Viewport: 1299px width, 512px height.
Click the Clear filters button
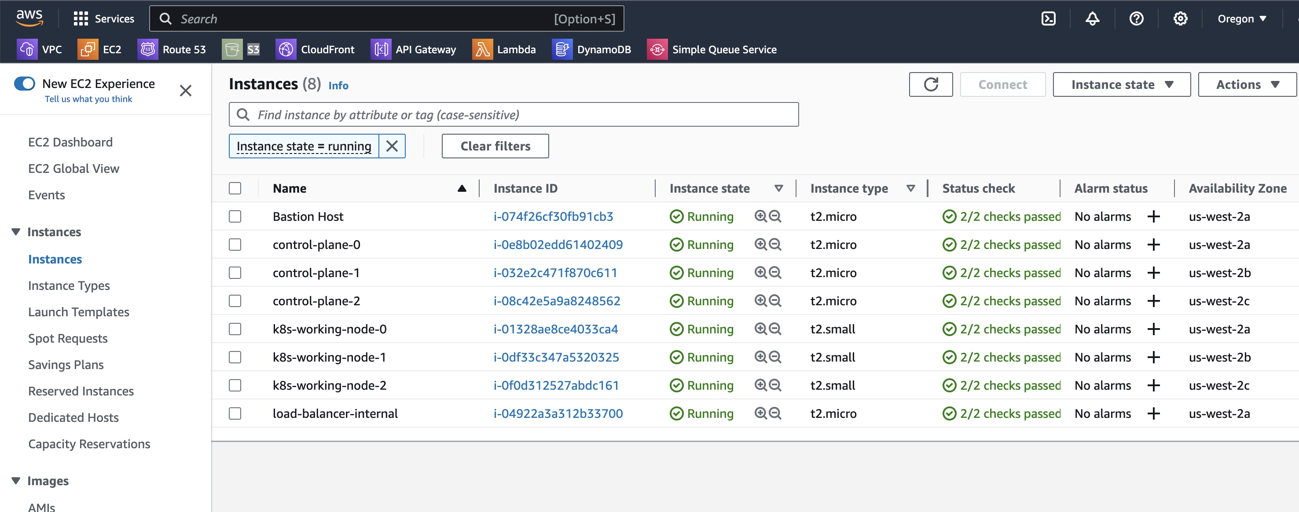click(x=495, y=146)
